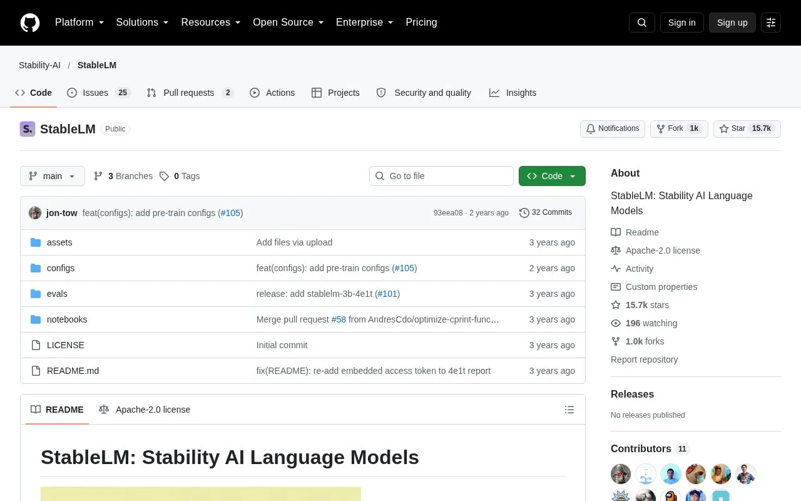This screenshot has height=501, width=801.
Task: Open the LICENSE file name
Action: click(66, 345)
